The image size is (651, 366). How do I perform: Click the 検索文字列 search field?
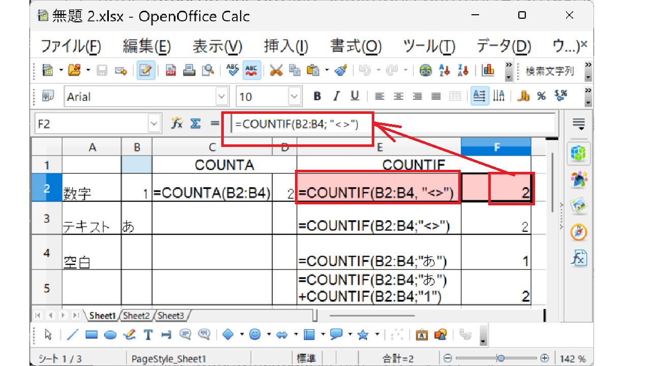550,71
